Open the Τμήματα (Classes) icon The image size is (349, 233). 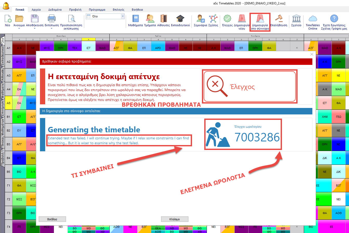click(x=150, y=19)
